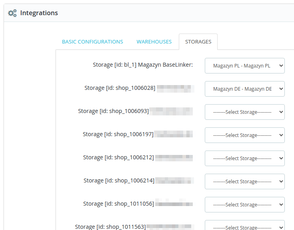
Task: Click the 'Storage [id: bl_1] Magazyn BaseLinker' label
Action: click(143, 65)
